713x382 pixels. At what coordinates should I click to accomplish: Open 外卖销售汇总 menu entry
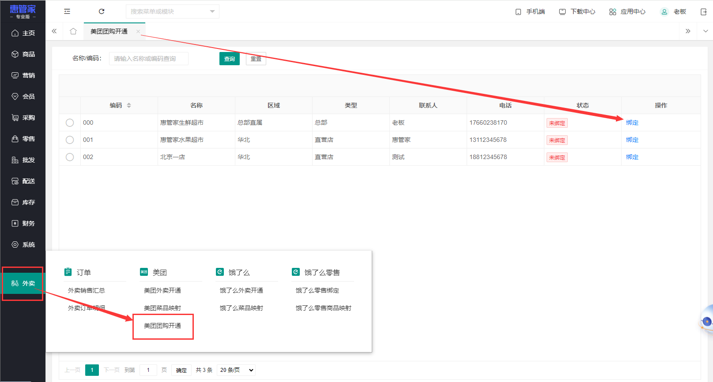point(87,290)
